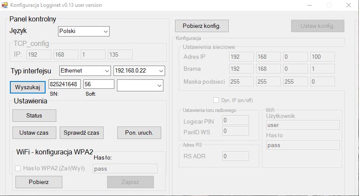Click the Panel kontrolny heading

[x=33, y=19]
